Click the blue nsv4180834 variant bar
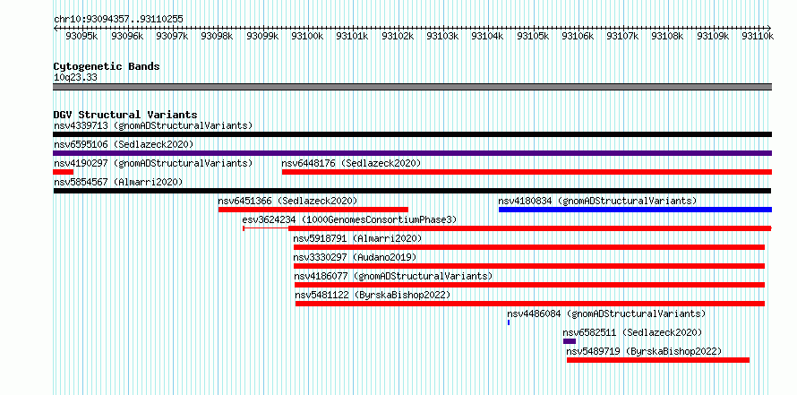This screenshot has height=395, width=797. pos(636,210)
